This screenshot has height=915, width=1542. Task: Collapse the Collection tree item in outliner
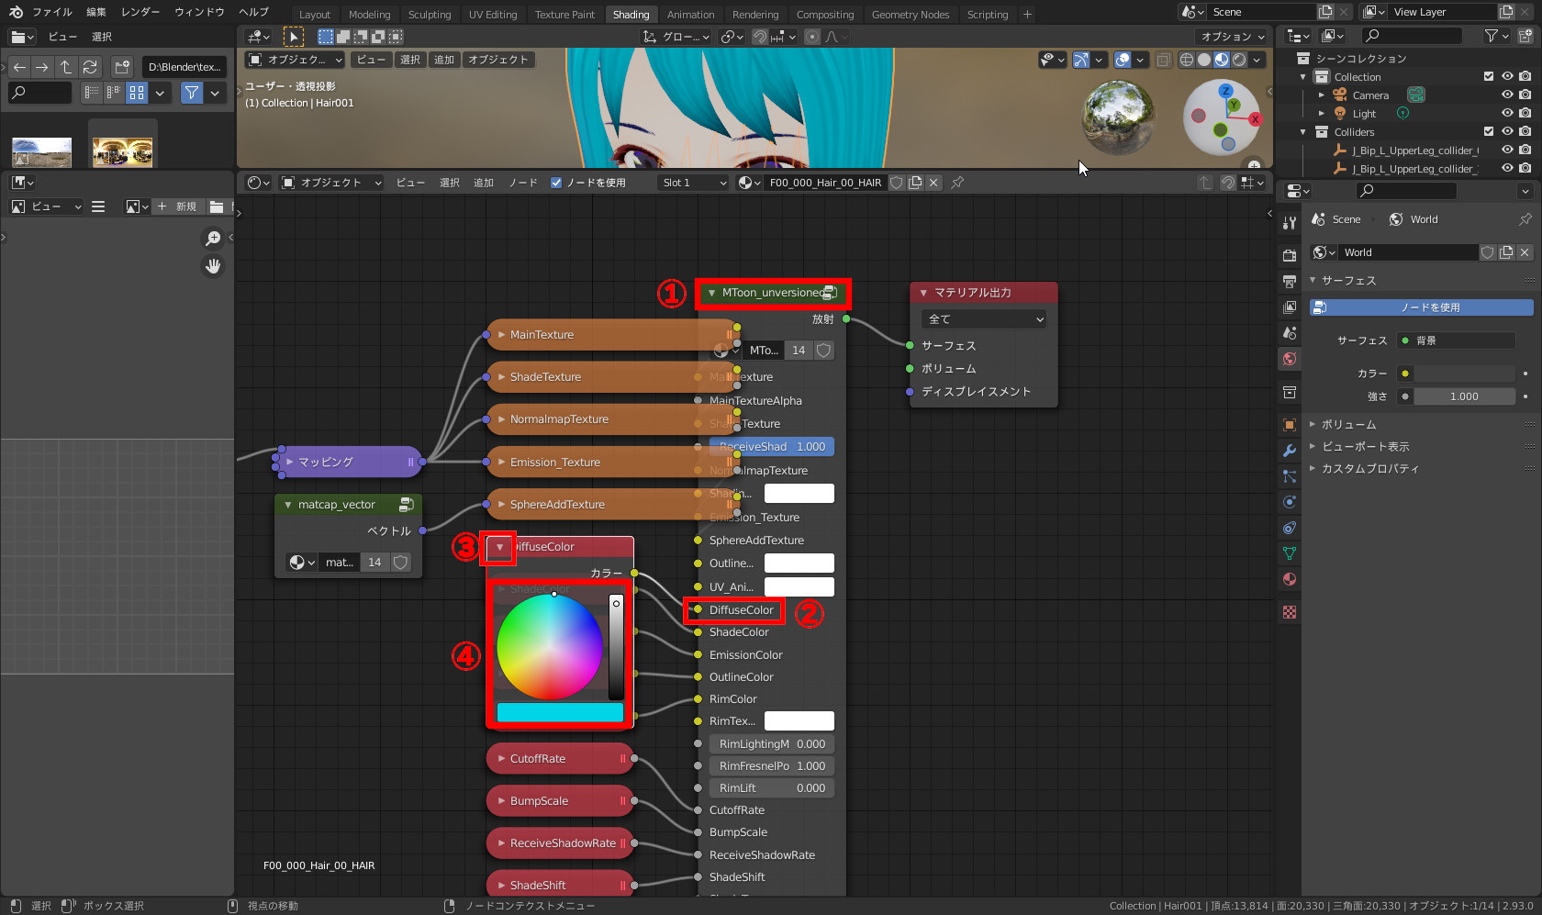pyautogui.click(x=1303, y=77)
